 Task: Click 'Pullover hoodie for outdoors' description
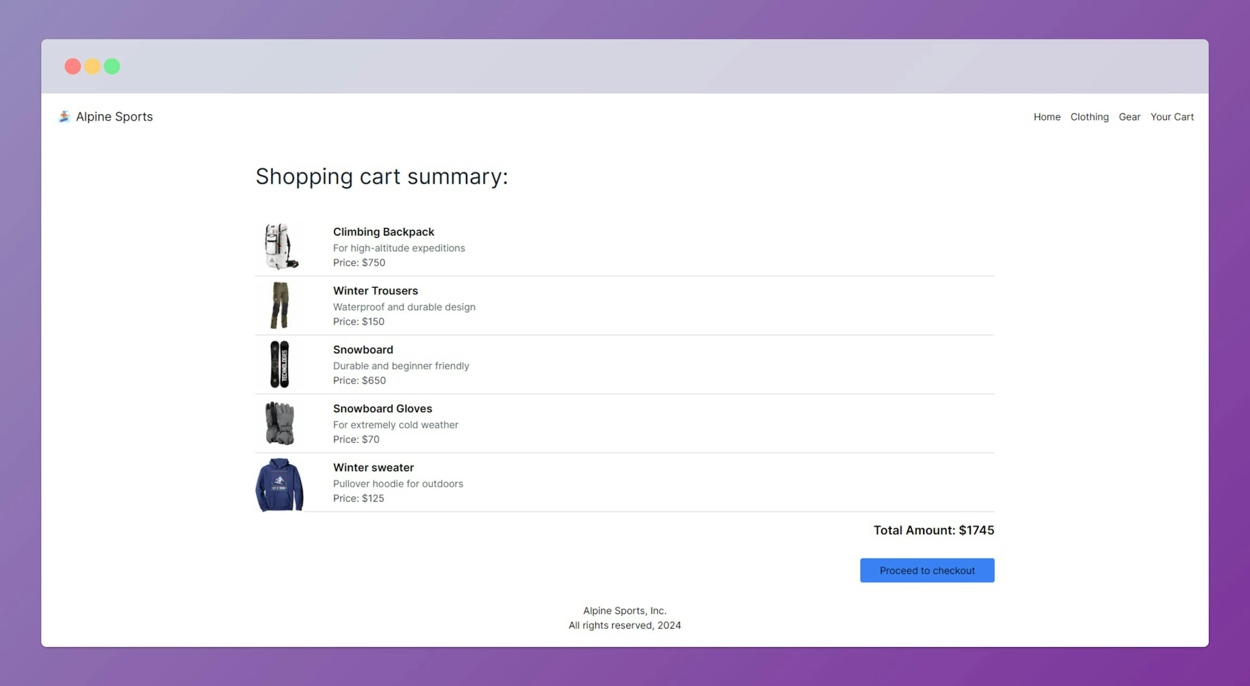click(398, 483)
